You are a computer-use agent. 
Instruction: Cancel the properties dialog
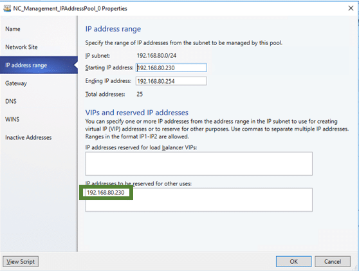pyautogui.click(x=333, y=261)
